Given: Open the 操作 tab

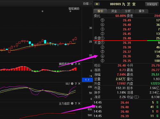Looking at the screenshot, I should 141,11.
